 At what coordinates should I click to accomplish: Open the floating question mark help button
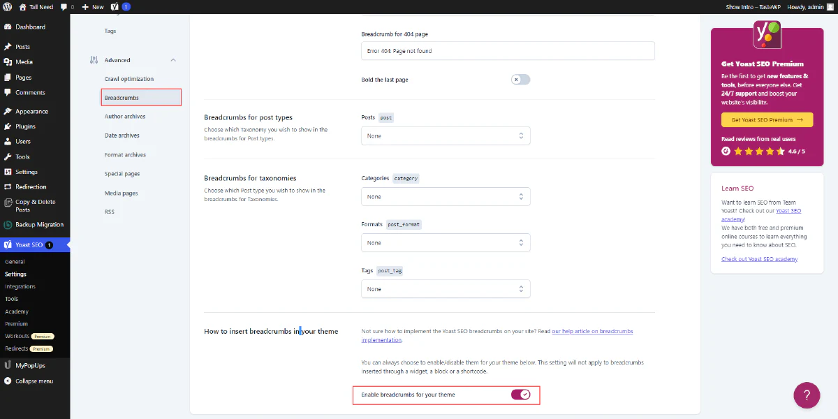coord(807,395)
